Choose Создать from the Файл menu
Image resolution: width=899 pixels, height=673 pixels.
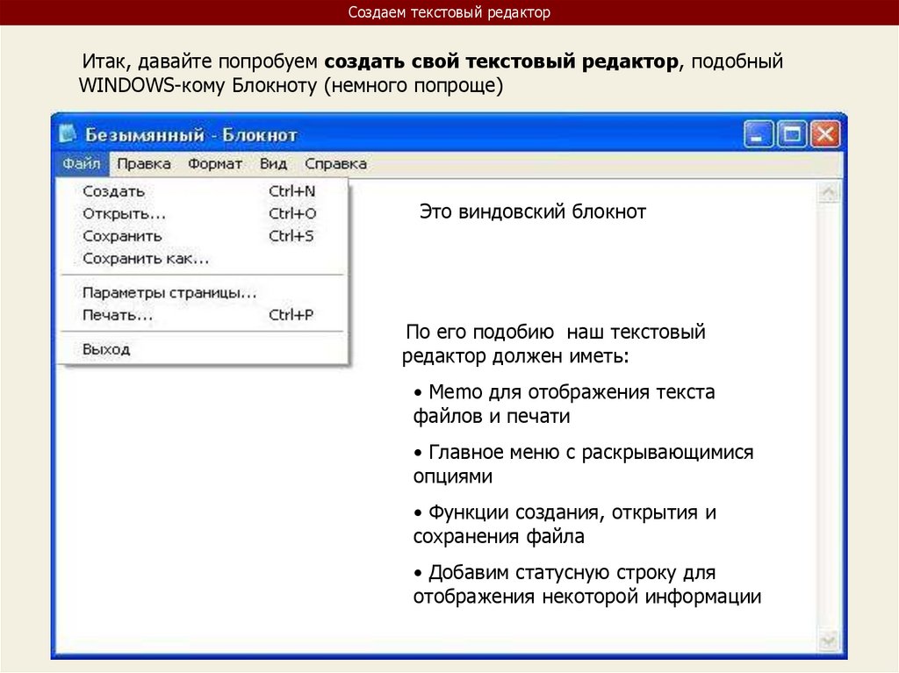coord(202,191)
